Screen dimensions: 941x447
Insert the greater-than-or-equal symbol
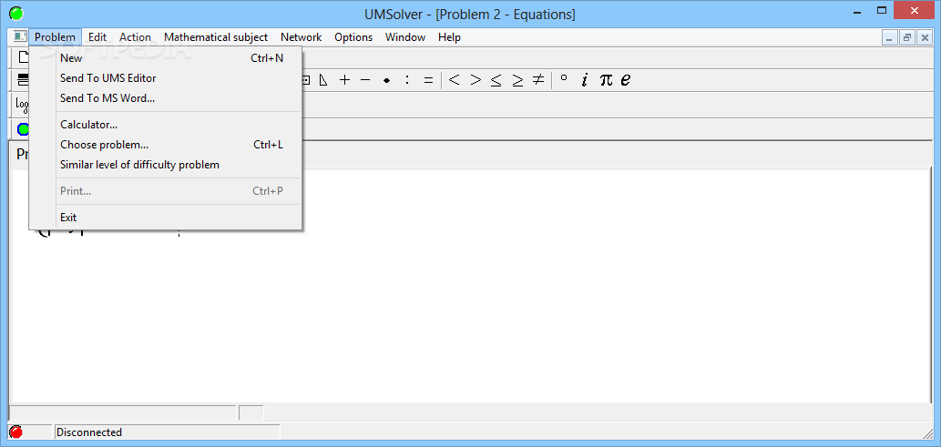pos(517,80)
